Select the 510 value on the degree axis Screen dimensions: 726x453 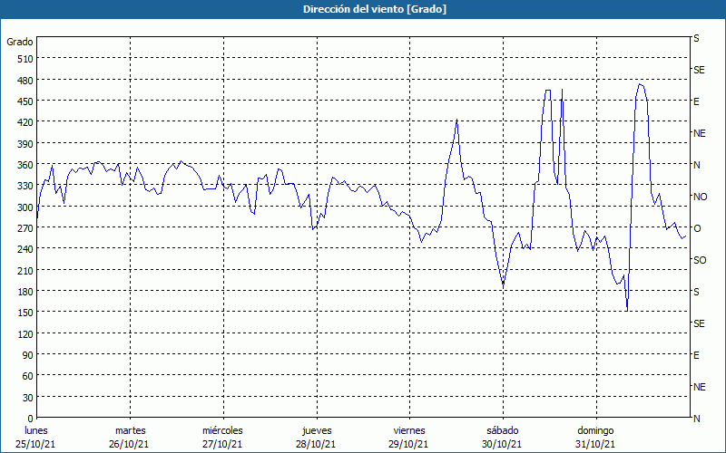pyautogui.click(x=25, y=59)
